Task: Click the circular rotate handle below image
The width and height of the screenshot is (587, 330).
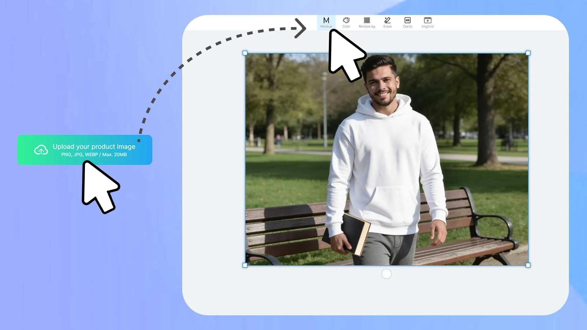Action: (386, 274)
